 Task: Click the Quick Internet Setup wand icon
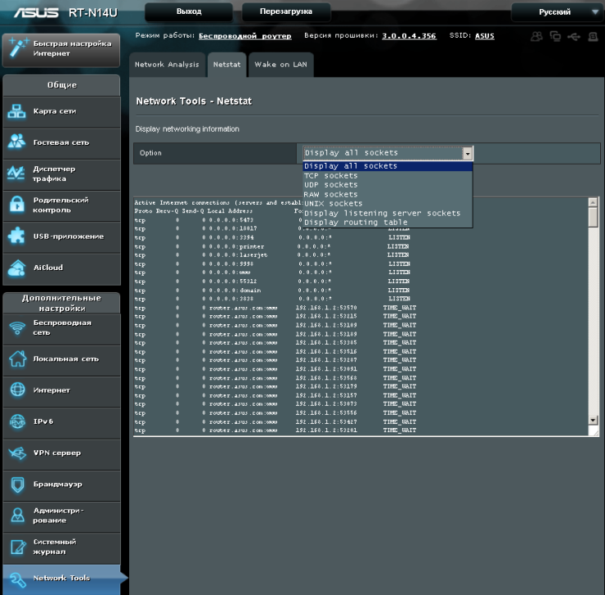18,48
